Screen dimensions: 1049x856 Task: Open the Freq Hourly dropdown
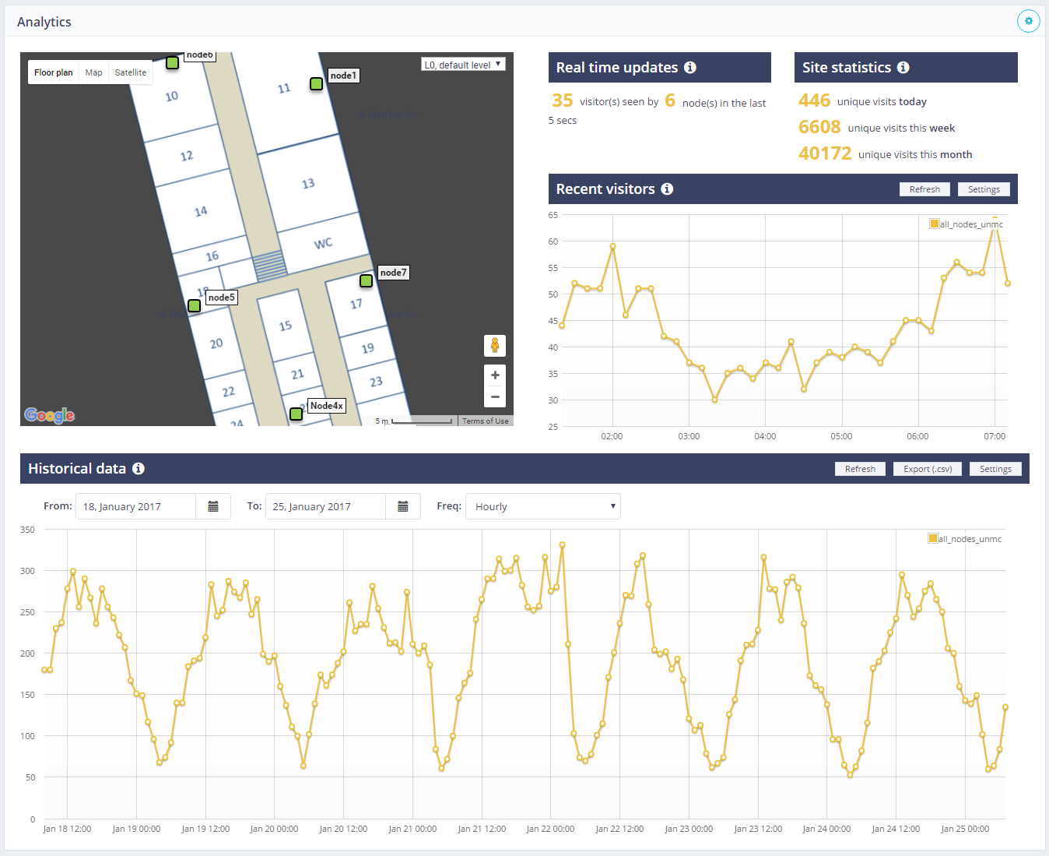[x=543, y=506]
